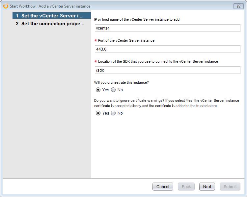Choose No to ignore certificate warnings
The height and width of the screenshot is (197, 247).
click(x=113, y=113)
